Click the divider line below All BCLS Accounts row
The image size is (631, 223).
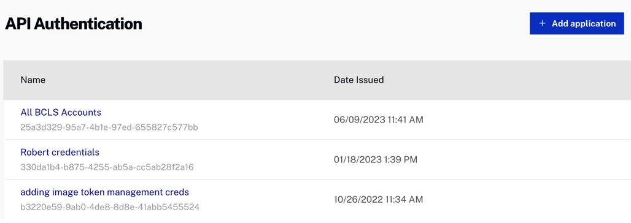pos(317,140)
